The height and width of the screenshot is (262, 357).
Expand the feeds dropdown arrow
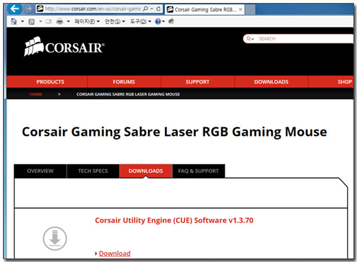[x=40, y=21]
